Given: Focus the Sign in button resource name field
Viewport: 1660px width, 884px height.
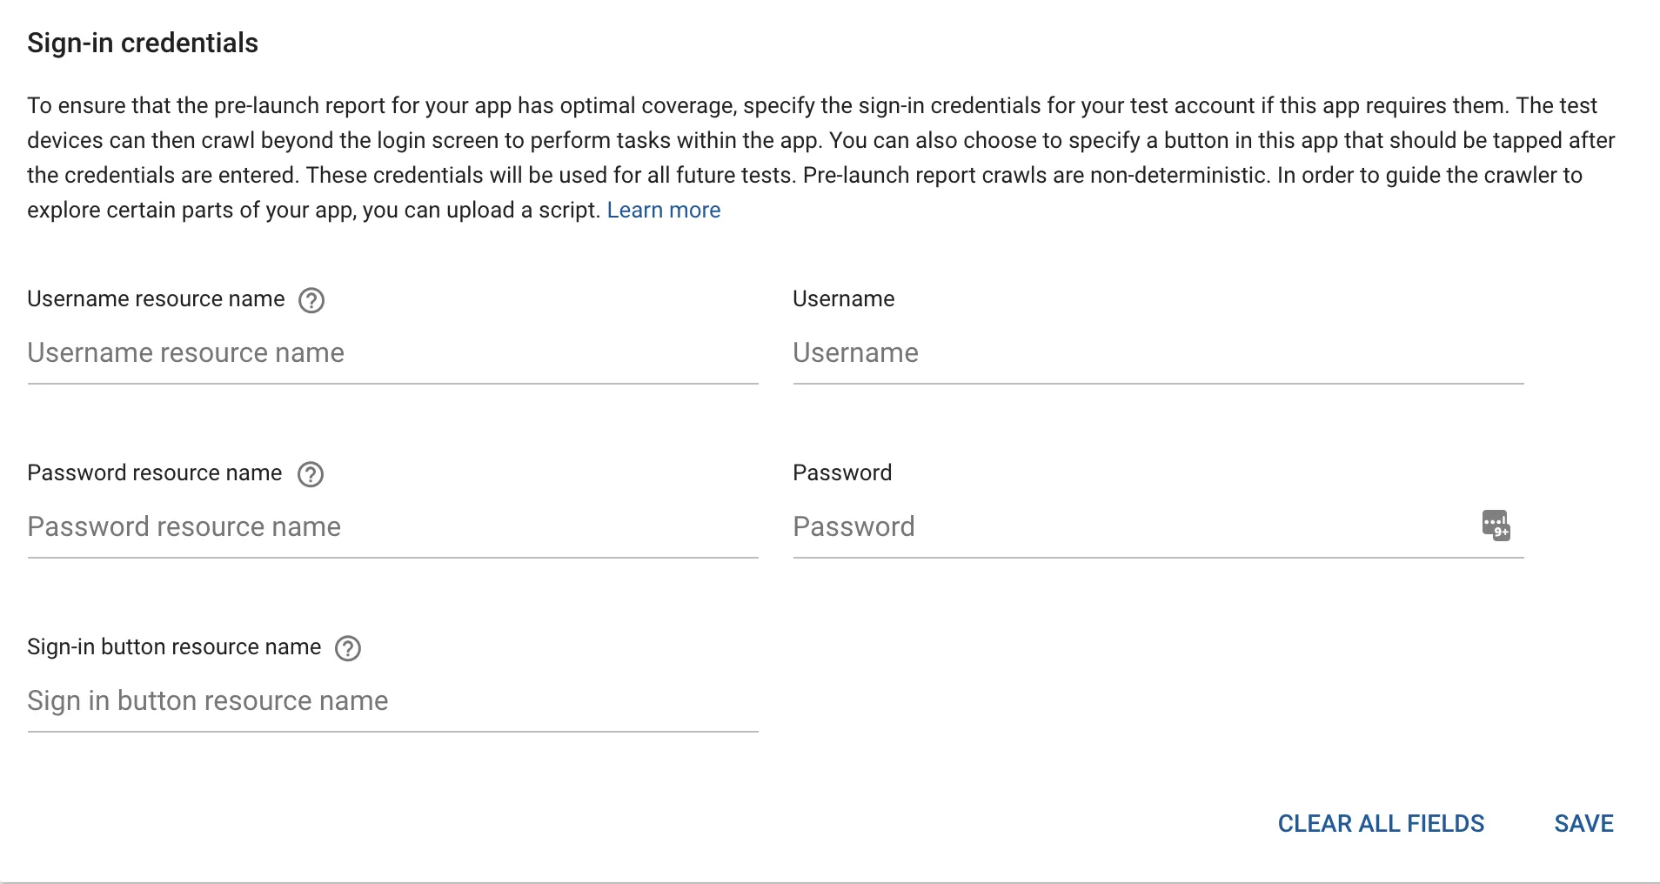Looking at the screenshot, I should [x=392, y=701].
